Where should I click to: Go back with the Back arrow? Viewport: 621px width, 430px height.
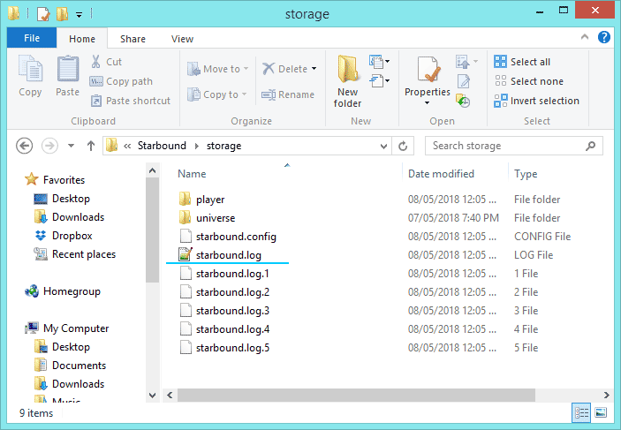coord(24,146)
